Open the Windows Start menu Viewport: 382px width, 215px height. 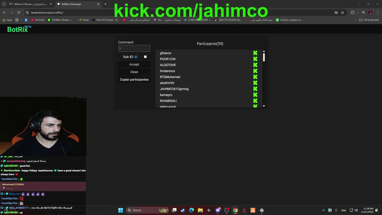click(121, 210)
